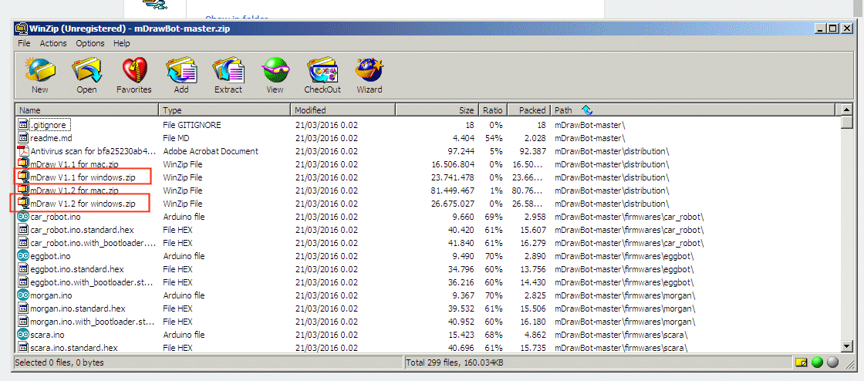864x381 pixels.
Task: Click the car_robot.ino Arduino icon
Action: point(23,217)
